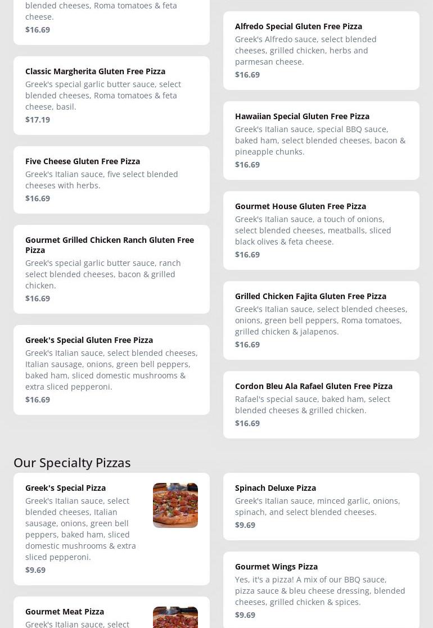Screen dimensions: 433x628
Task: Open the Gourmet Wings Pizza item
Action: pyautogui.click(x=276, y=567)
